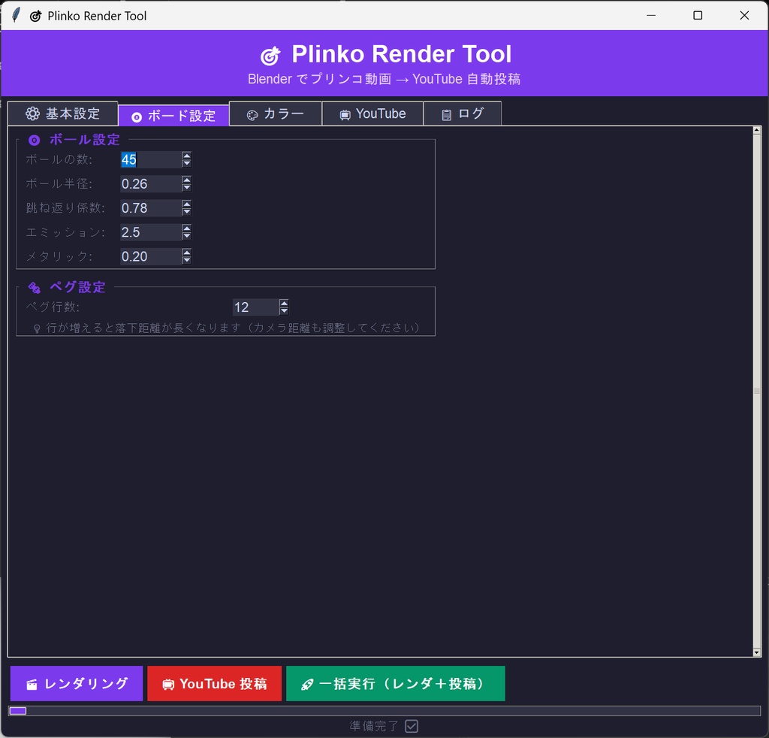Click the film icon inside レンダリング button

point(31,683)
